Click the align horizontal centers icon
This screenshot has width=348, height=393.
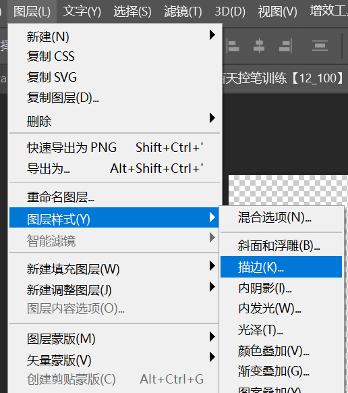(x=259, y=46)
